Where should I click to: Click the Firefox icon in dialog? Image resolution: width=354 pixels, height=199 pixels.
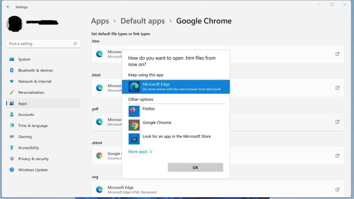[134, 111]
